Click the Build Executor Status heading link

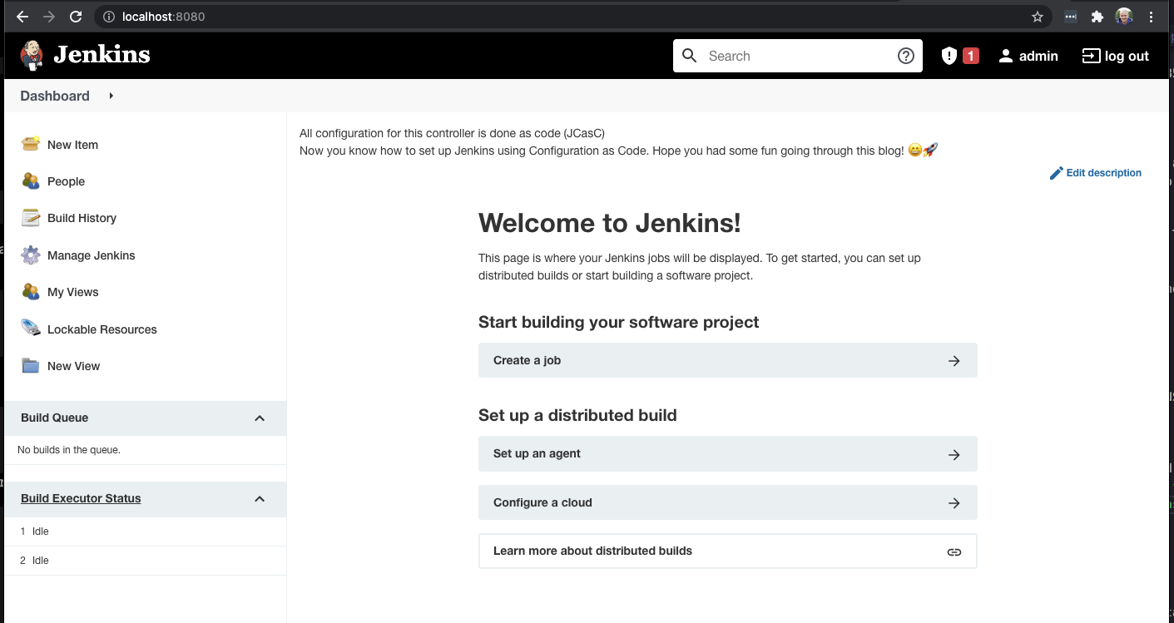(x=81, y=498)
